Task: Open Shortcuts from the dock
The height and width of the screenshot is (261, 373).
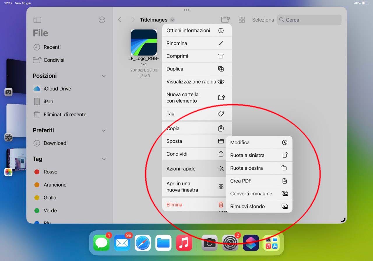Action: coord(251,243)
